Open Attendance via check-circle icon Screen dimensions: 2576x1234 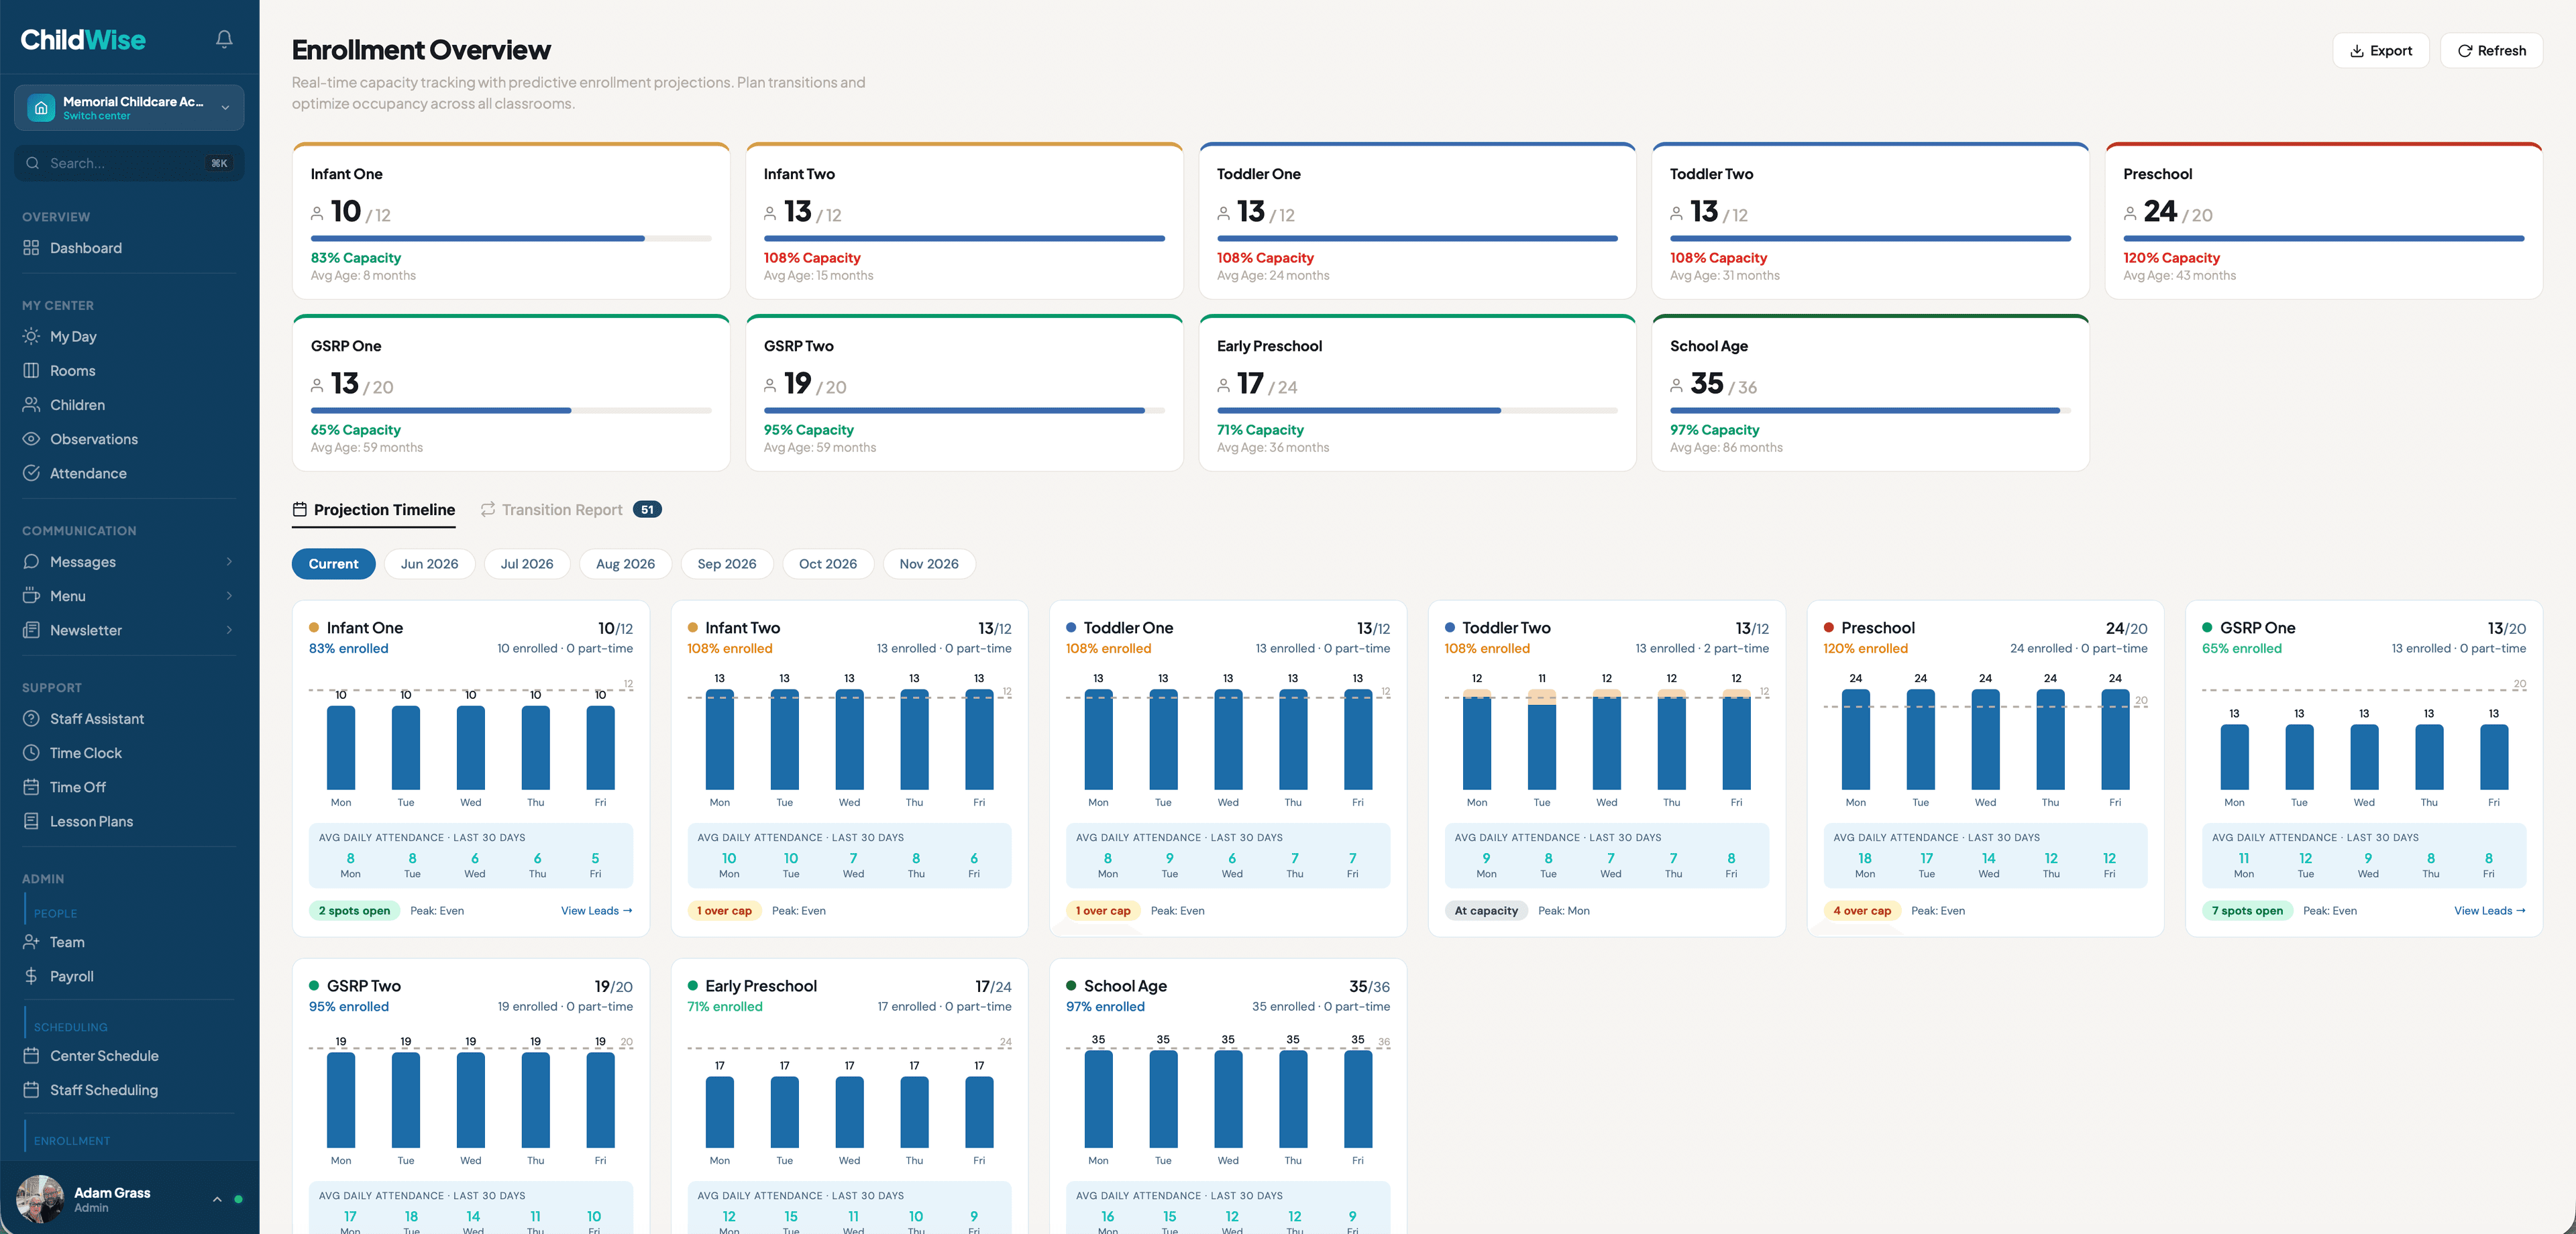coord(31,473)
